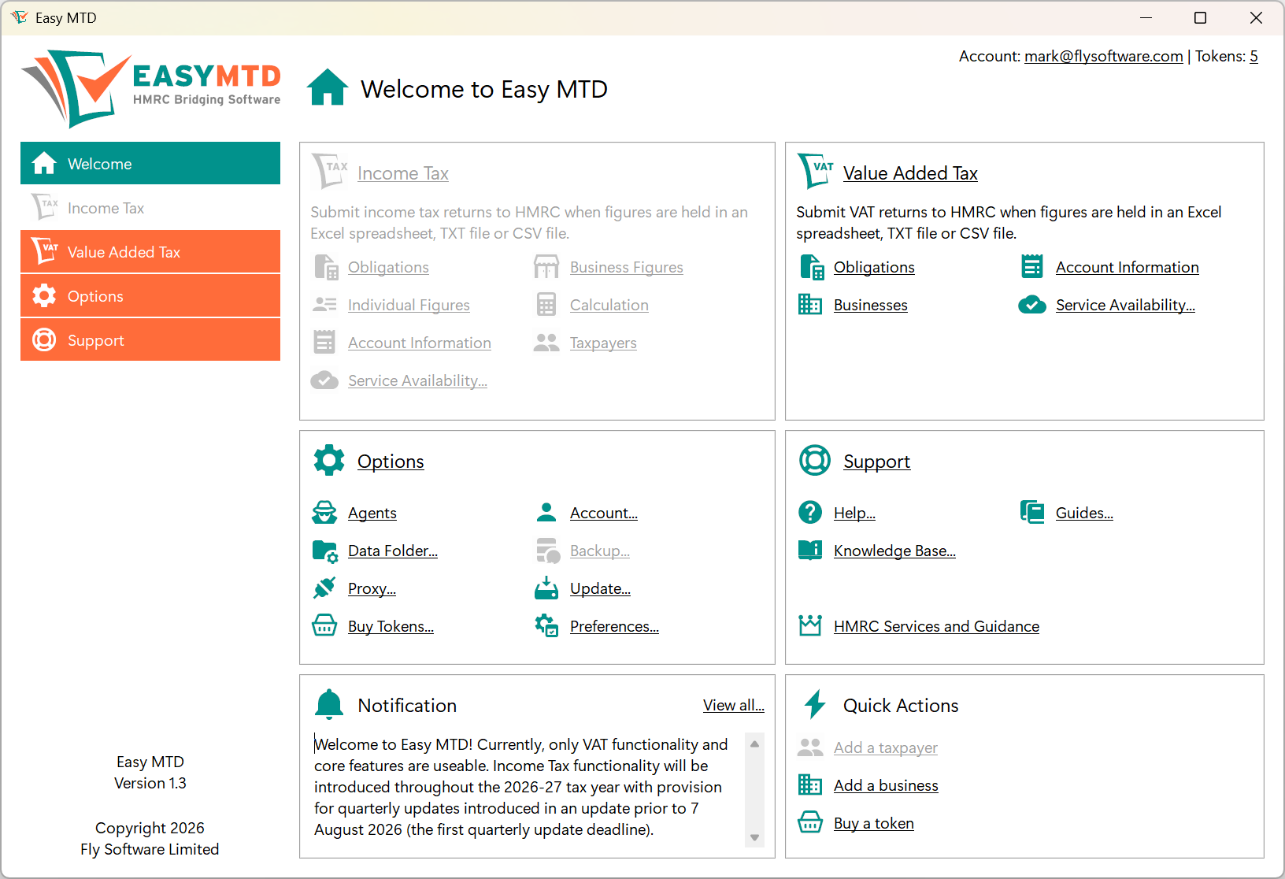Select Income Tax in the sidebar
Screen dimensions: 1285x879
pyautogui.click(x=150, y=207)
